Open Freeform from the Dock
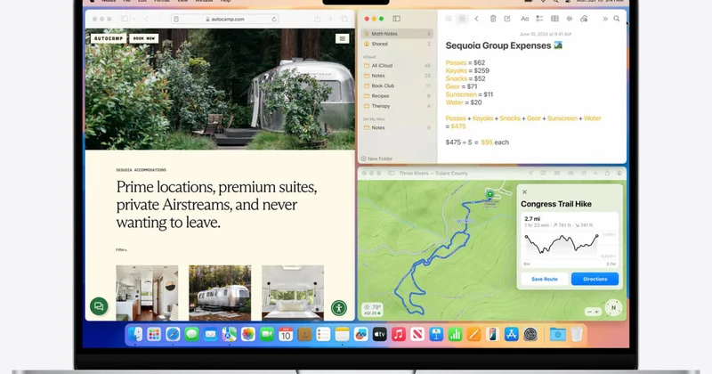 tap(360, 335)
